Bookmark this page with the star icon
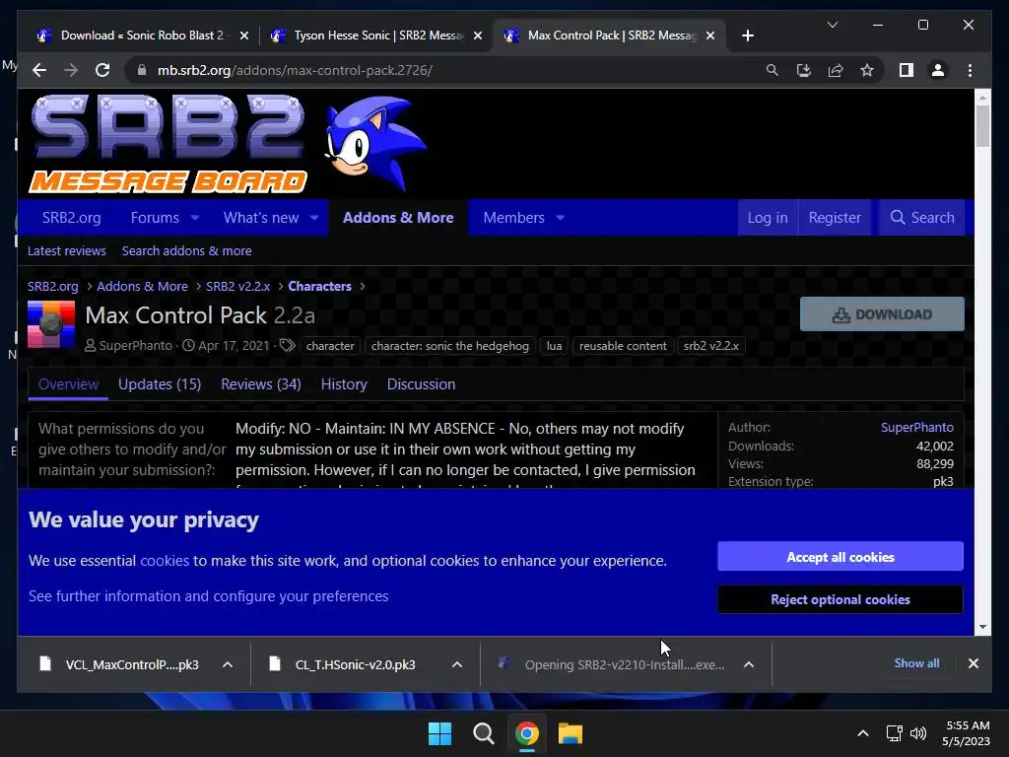 (x=867, y=70)
